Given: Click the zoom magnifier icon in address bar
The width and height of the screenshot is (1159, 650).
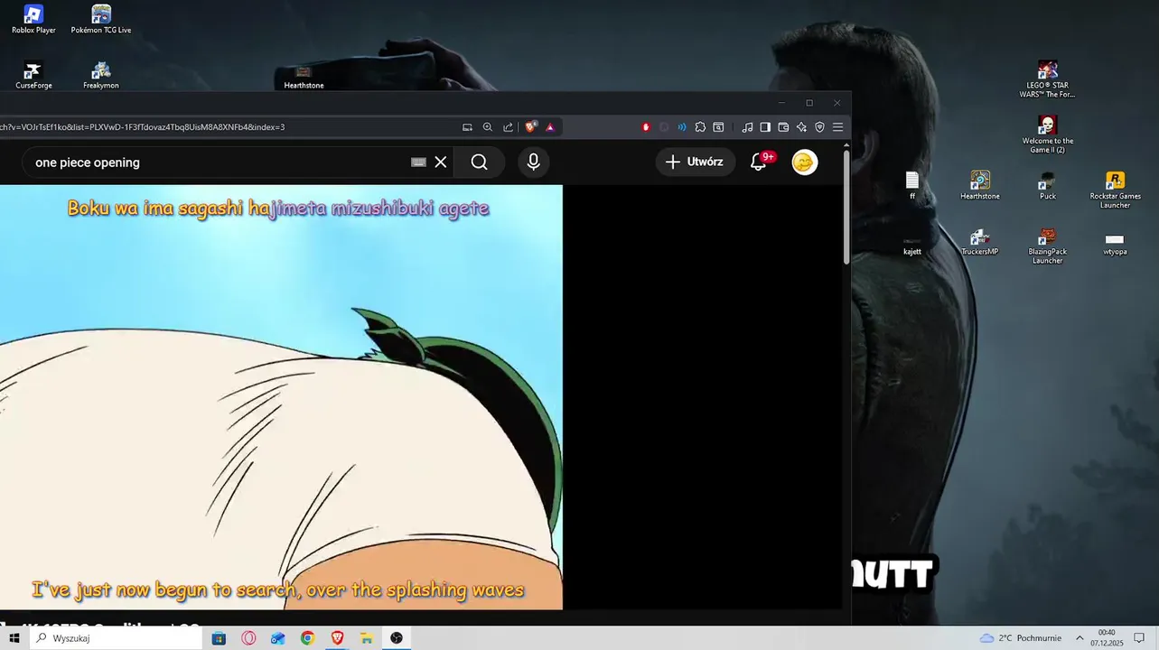Looking at the screenshot, I should click(x=488, y=127).
